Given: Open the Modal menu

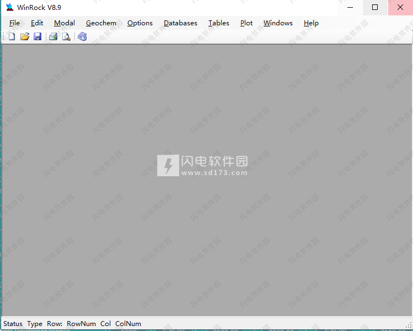Looking at the screenshot, I should (65, 23).
